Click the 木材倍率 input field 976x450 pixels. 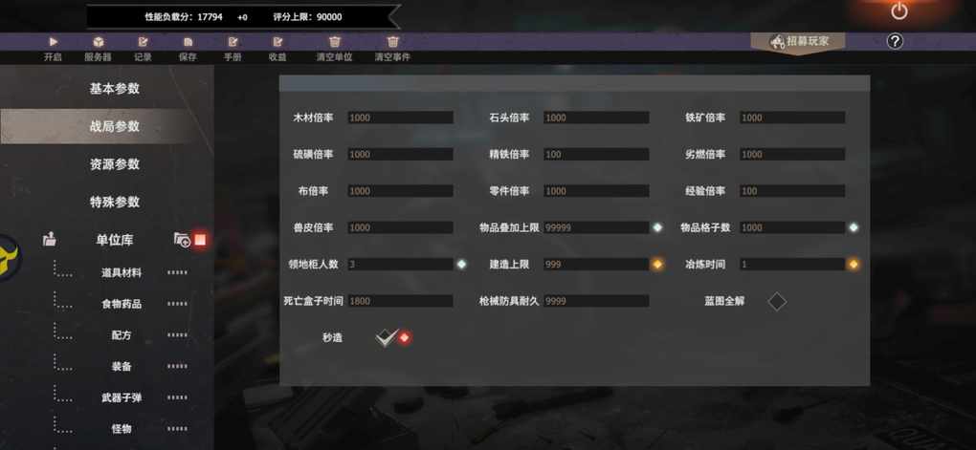(400, 118)
